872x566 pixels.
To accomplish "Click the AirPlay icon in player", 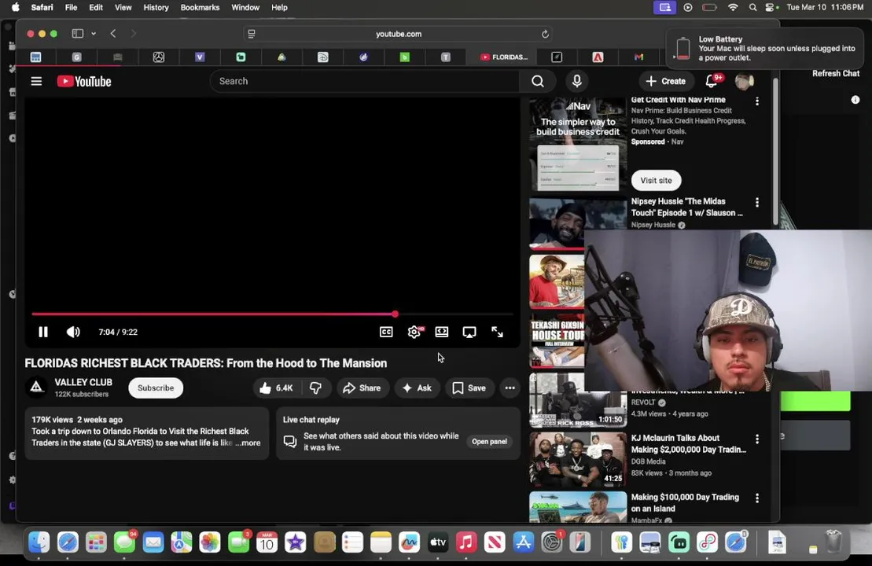I will click(x=469, y=332).
